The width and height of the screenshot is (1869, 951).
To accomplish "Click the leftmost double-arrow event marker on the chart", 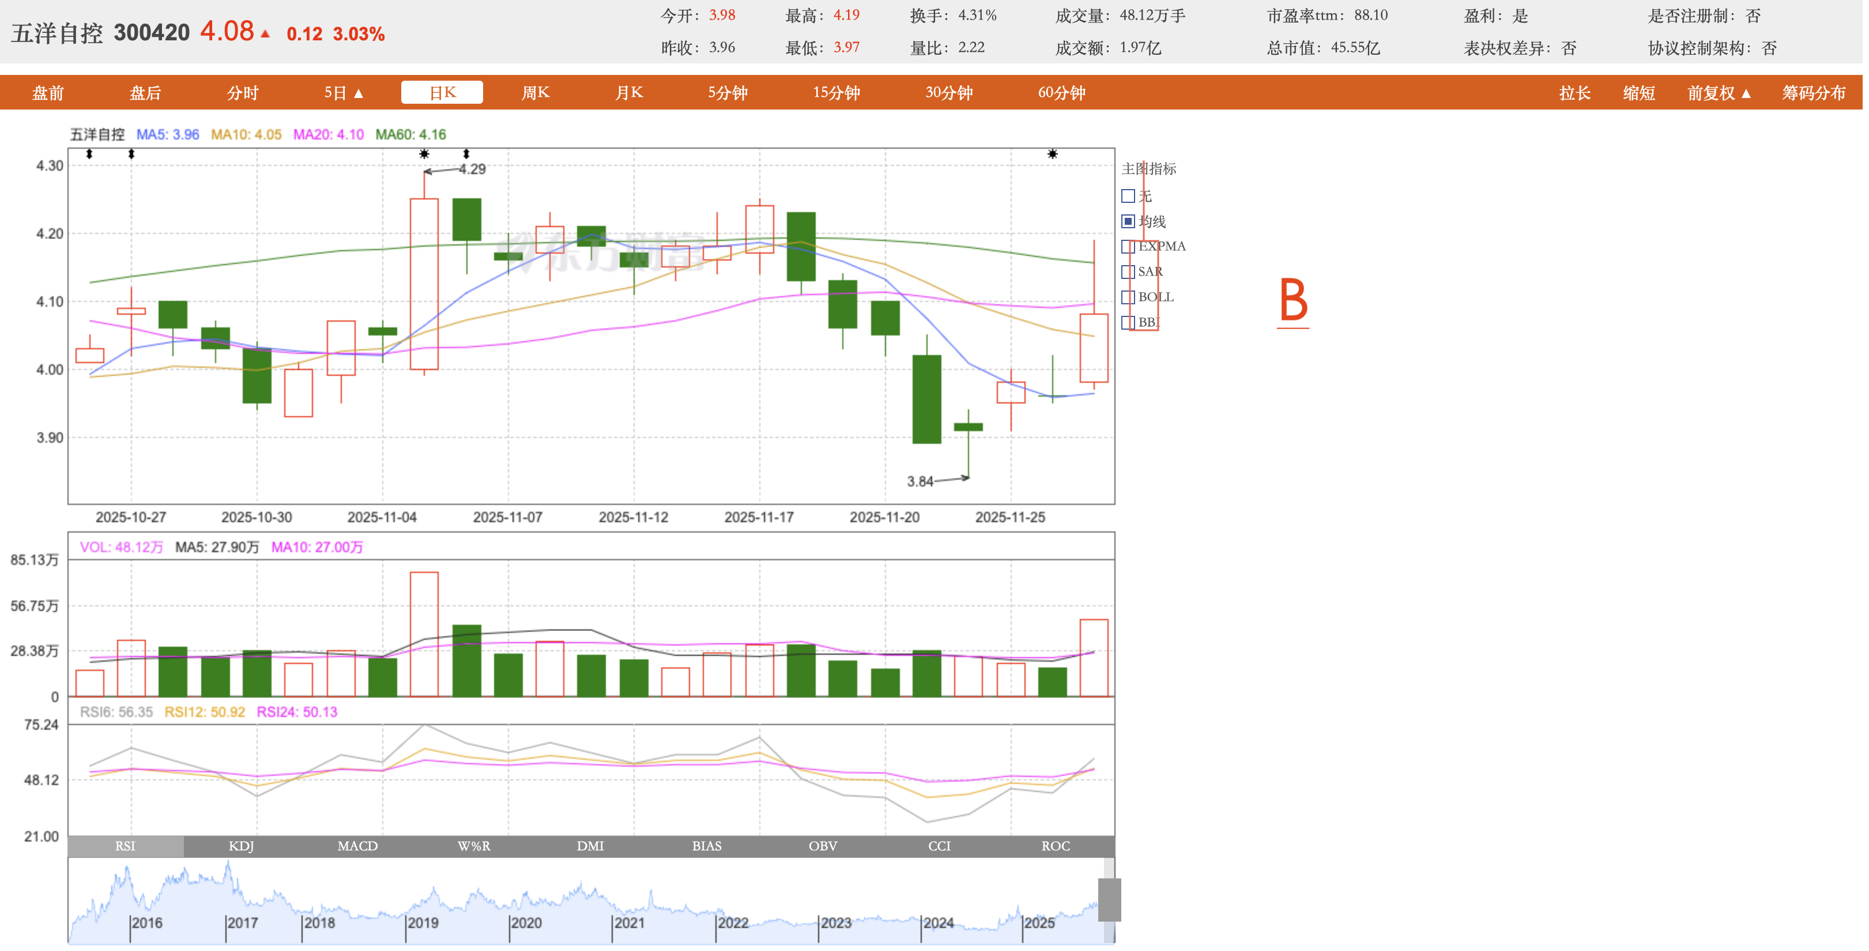I will pyautogui.click(x=89, y=154).
